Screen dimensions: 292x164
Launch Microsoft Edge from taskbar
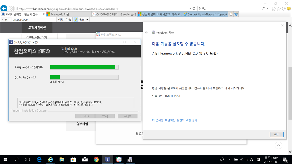(39, 159)
